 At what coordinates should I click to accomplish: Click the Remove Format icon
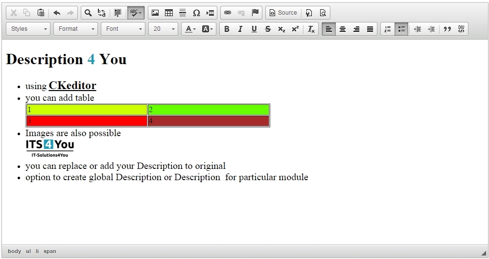point(311,29)
